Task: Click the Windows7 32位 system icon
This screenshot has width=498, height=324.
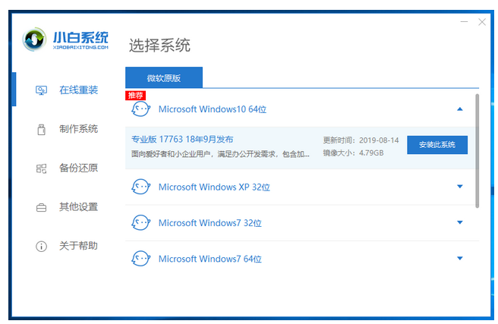Action: 140,223
